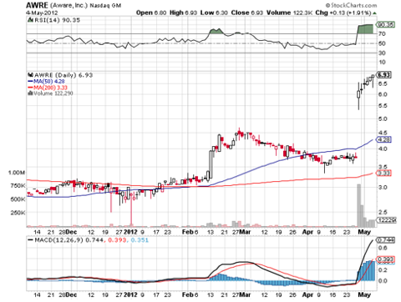Click the green up-arrow change indicator

[374, 13]
